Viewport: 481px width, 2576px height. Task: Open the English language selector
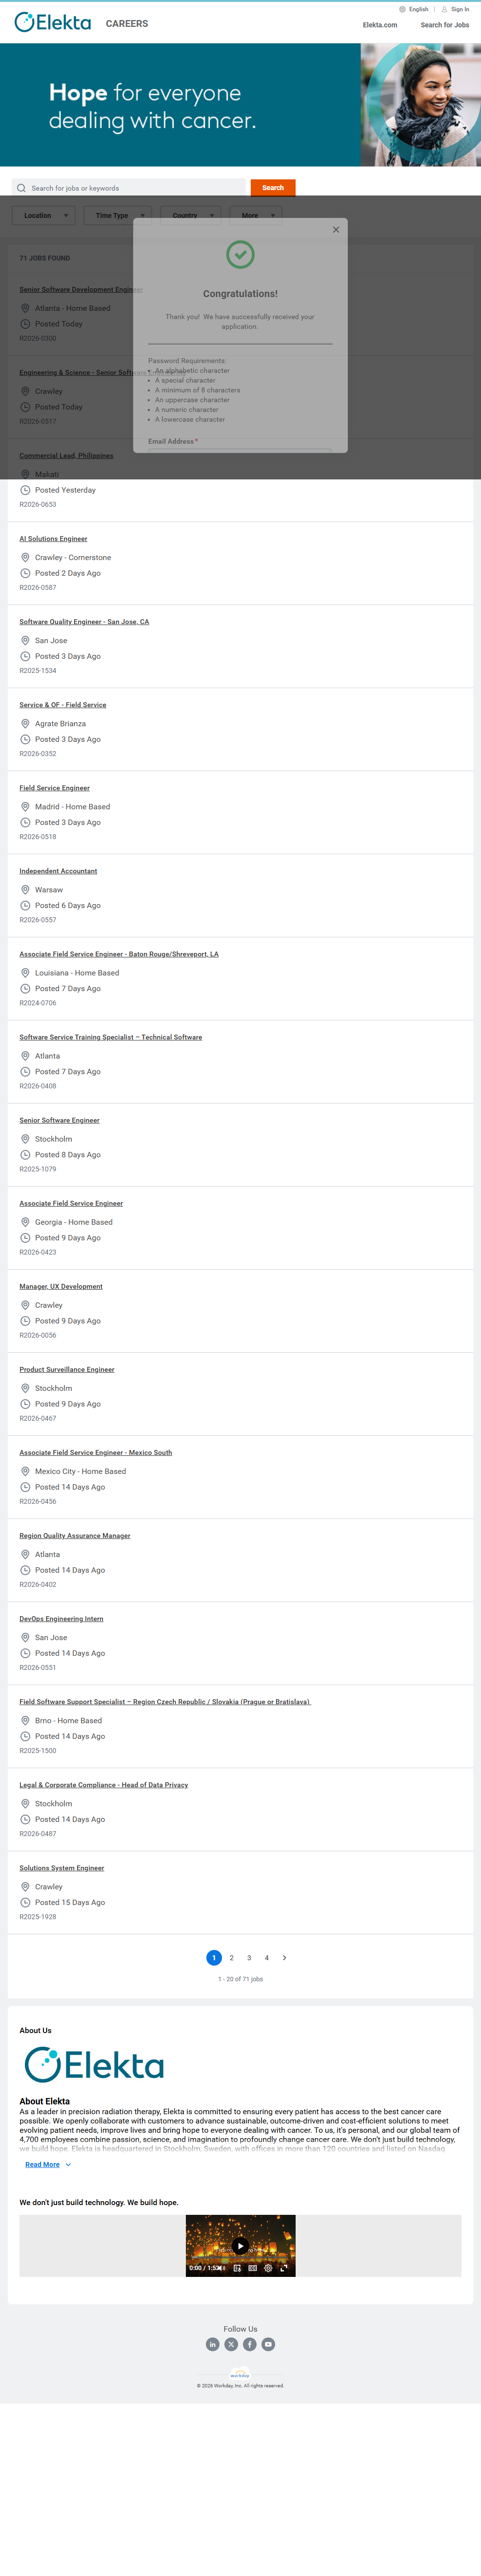coord(415,9)
